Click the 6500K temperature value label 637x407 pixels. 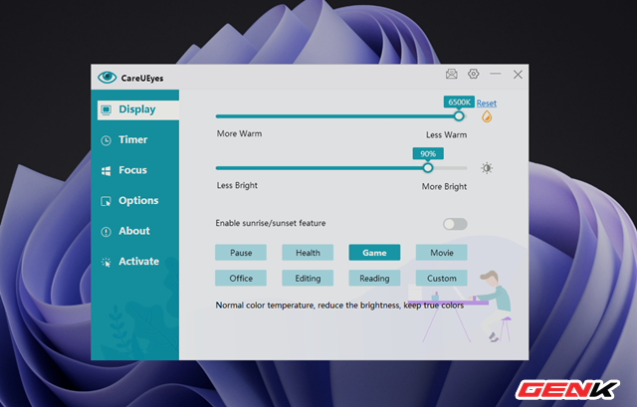[x=459, y=102]
